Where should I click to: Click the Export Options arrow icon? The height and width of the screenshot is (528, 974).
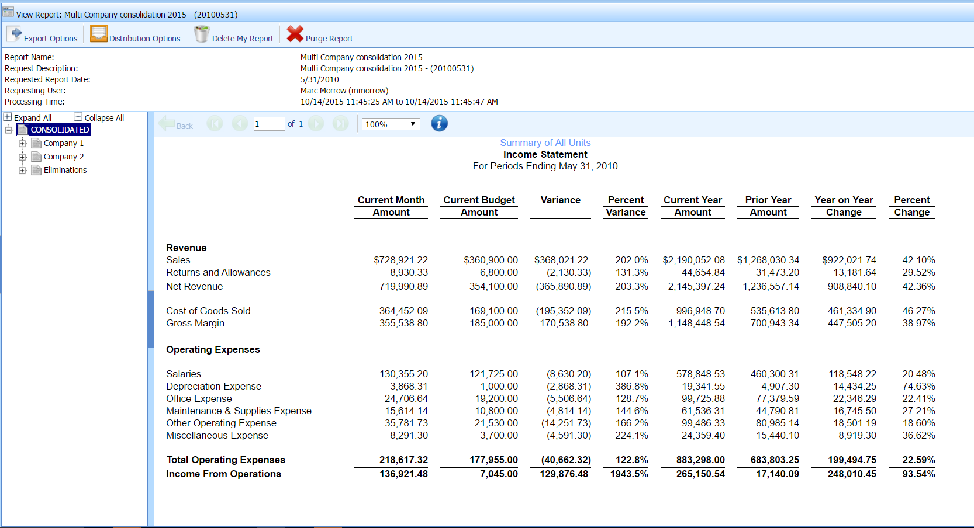[x=15, y=34]
